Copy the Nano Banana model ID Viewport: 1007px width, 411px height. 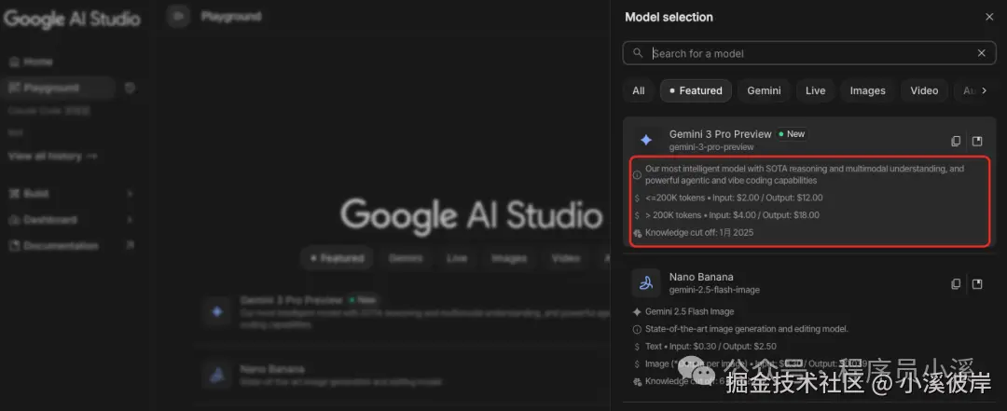pos(956,283)
